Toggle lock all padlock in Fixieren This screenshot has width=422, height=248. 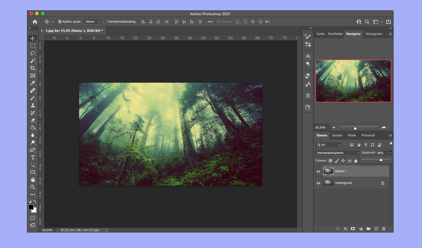[x=356, y=161]
